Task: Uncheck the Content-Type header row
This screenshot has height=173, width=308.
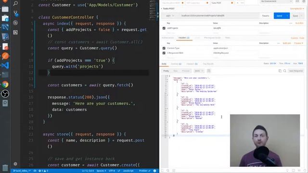Action: pos(164,48)
